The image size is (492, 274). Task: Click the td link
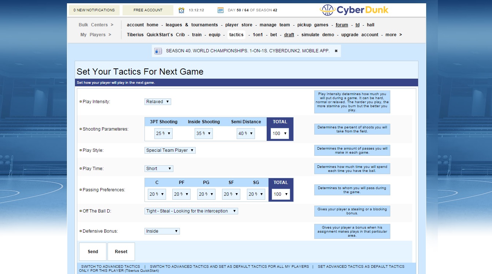point(358,25)
